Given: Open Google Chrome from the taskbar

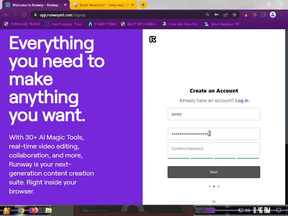Looking at the screenshot, I should click(21, 210).
